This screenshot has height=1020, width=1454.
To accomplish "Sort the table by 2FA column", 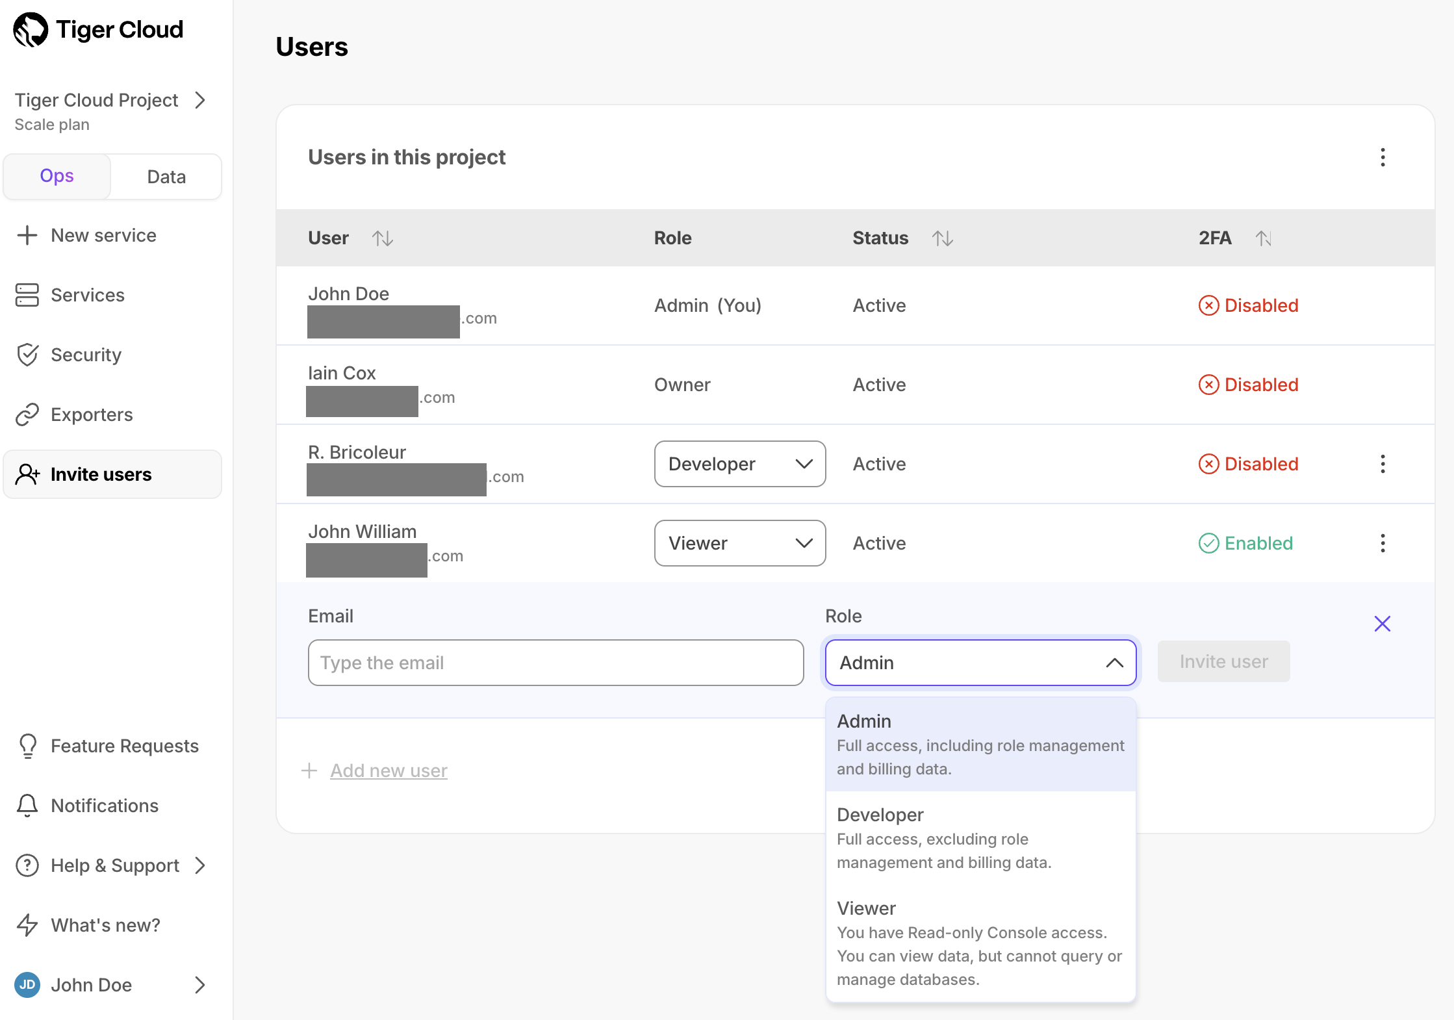I will (x=1263, y=238).
